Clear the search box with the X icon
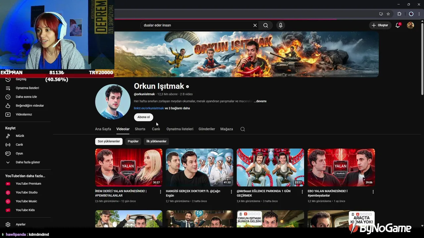 point(255,25)
